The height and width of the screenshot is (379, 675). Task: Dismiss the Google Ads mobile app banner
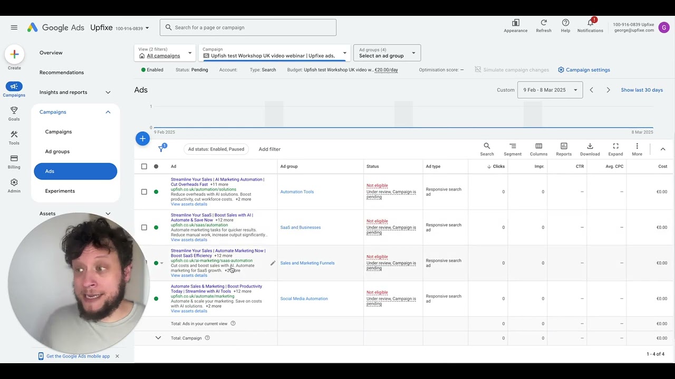click(117, 356)
